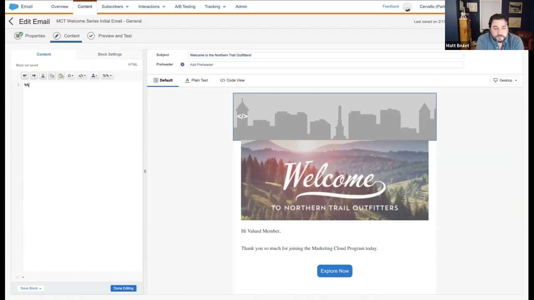Expand the Interactions menu
Screen dimensions: 534x300
click(x=152, y=7)
